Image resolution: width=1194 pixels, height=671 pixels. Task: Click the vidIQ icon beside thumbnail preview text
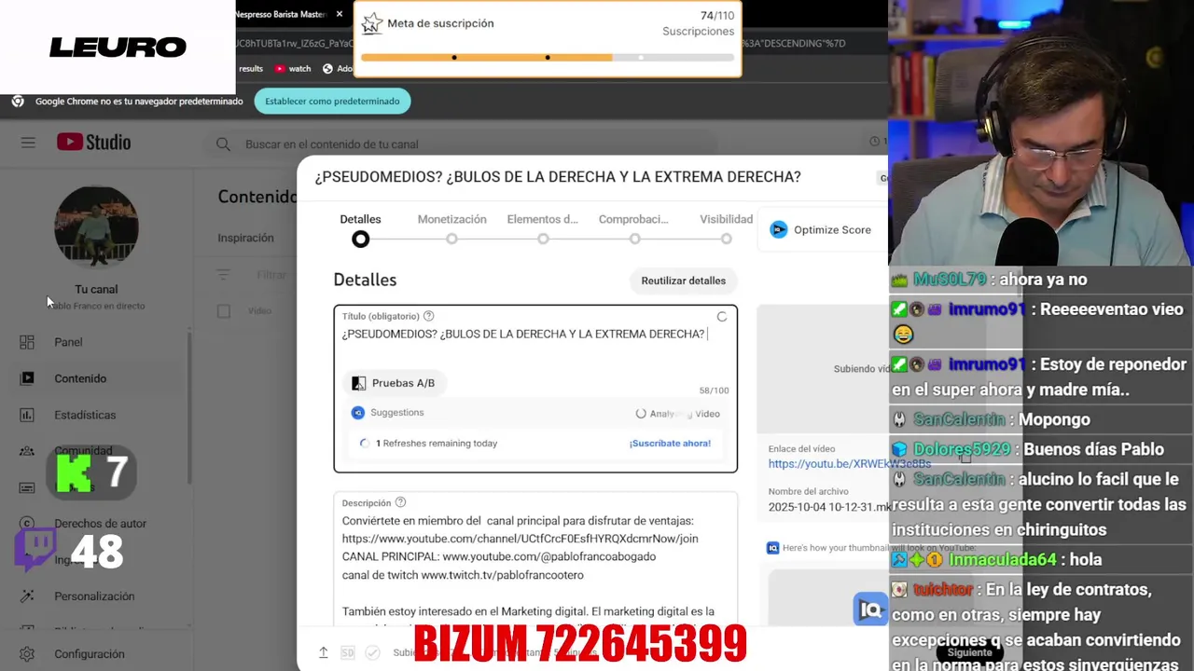click(772, 548)
